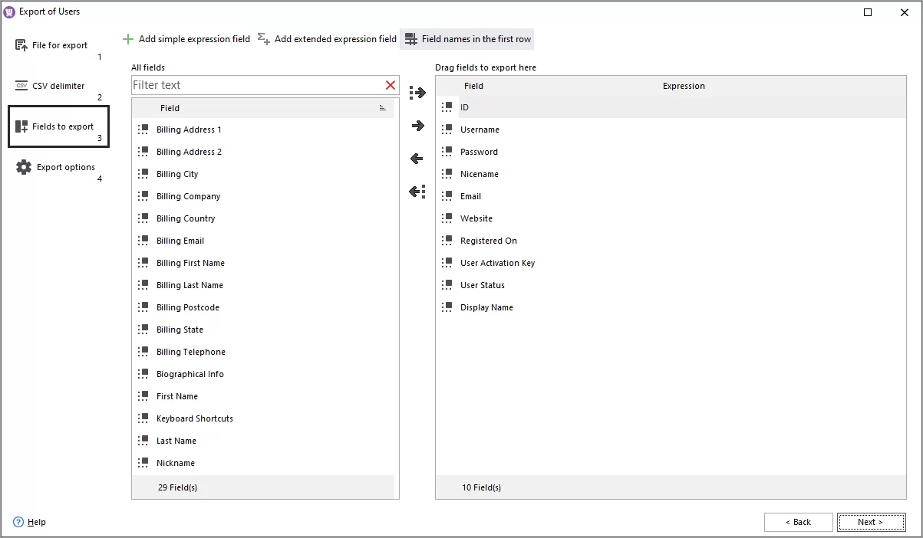This screenshot has height=538, width=923.
Task: Toggle 'Field names in the first row'
Action: 466,38
